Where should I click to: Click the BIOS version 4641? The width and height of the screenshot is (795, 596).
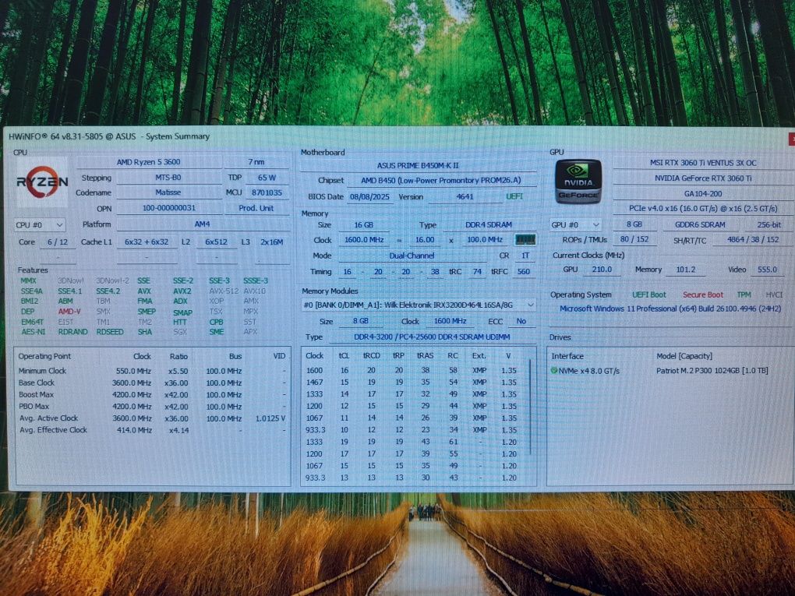pyautogui.click(x=465, y=196)
